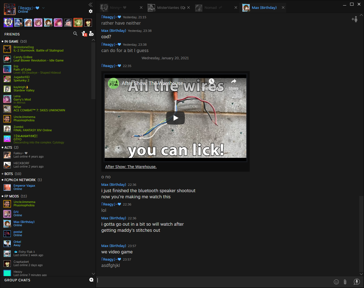Close the MisterVantes chat tab
The image size is (364, 288).
pos(189,7)
